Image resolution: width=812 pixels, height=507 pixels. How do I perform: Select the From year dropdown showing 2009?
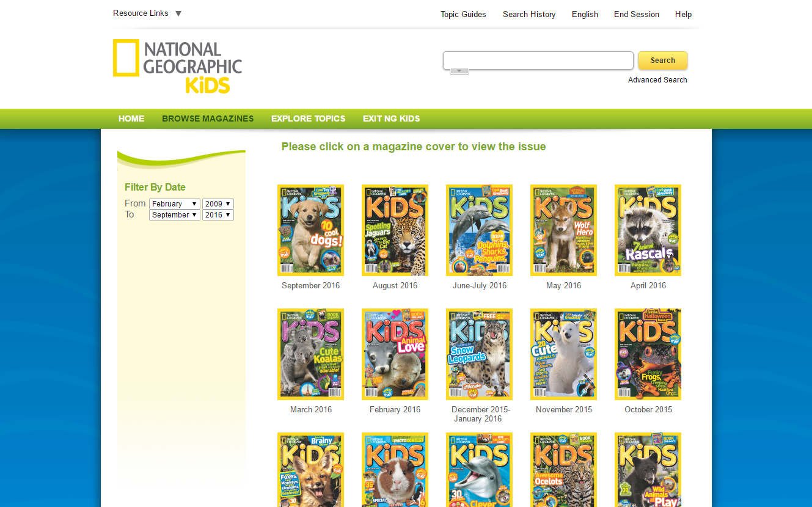pyautogui.click(x=218, y=204)
